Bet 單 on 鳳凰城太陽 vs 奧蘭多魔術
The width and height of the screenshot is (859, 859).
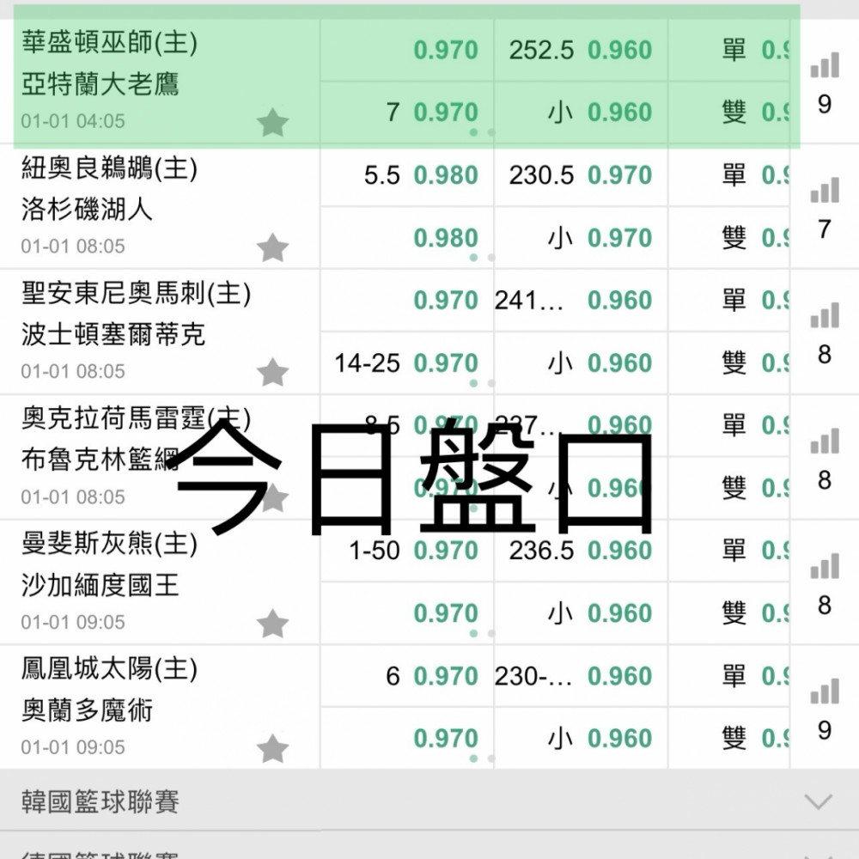tap(728, 676)
